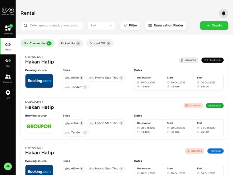This screenshot has width=233, height=175.
Task: Open the first card's Booking.com logo
Action: [x=39, y=81]
